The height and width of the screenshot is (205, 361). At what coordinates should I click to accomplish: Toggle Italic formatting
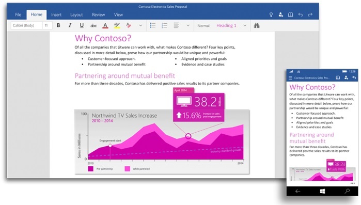pos(70,25)
